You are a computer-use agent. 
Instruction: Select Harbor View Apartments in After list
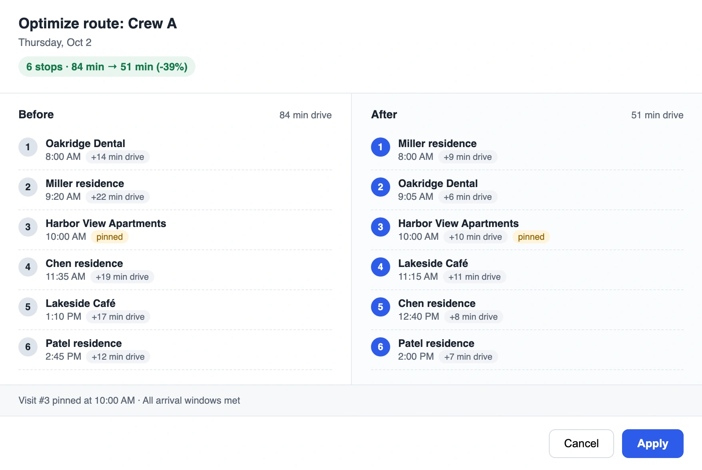coord(459,223)
